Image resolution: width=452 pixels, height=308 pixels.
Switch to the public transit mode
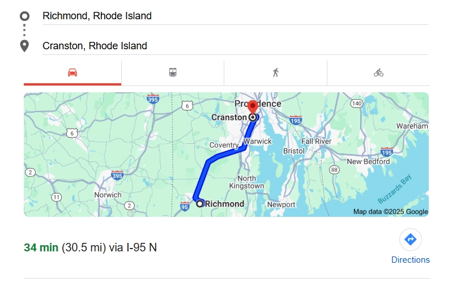click(173, 72)
